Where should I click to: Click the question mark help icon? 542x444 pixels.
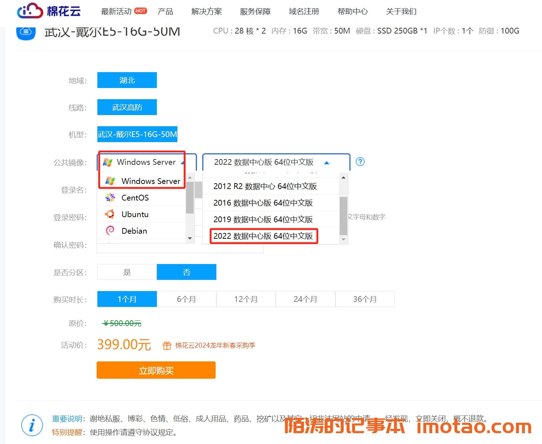360,162
